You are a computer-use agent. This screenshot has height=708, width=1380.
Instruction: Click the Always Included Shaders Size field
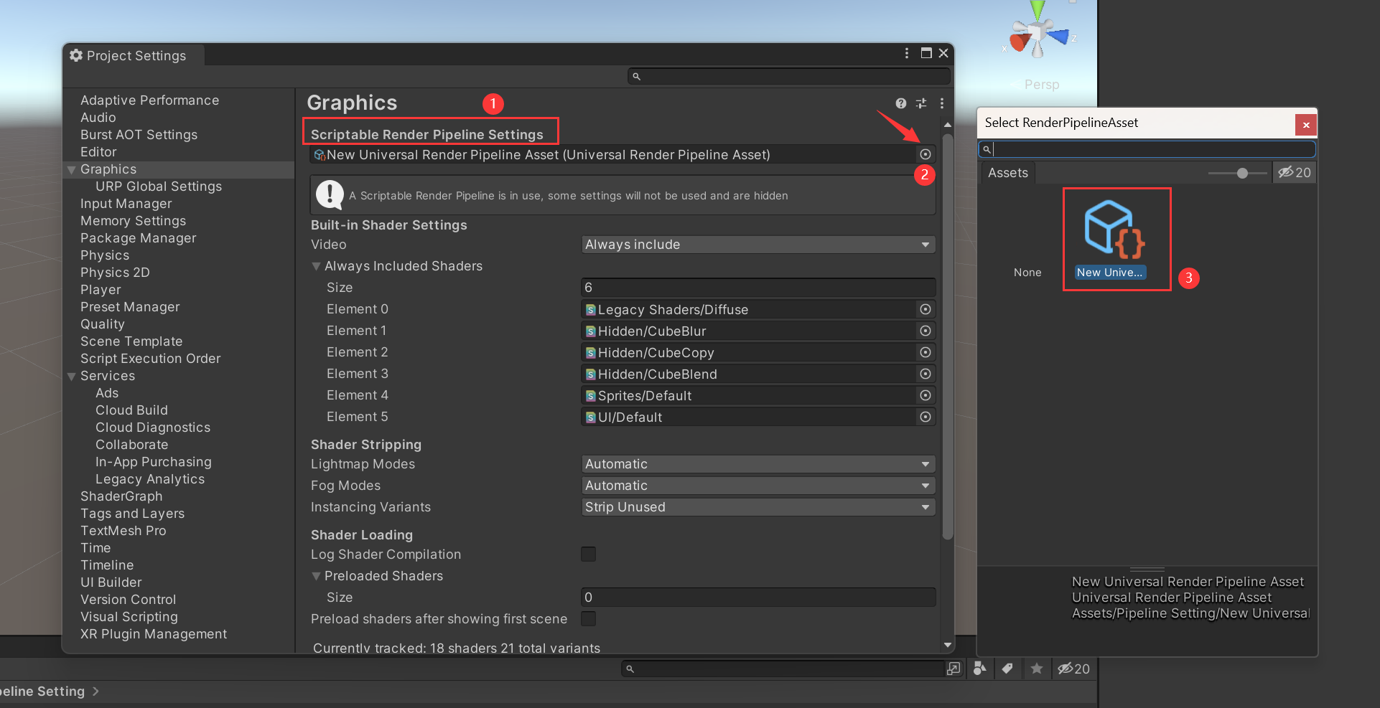click(758, 288)
